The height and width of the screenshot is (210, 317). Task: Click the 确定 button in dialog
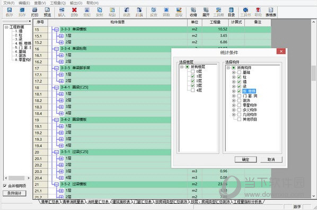coord(245,160)
